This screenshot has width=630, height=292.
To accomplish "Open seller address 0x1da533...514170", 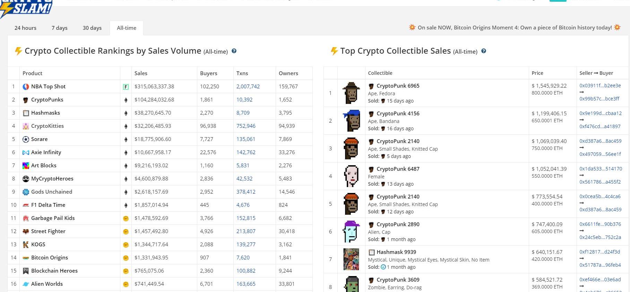I will (x=601, y=169).
